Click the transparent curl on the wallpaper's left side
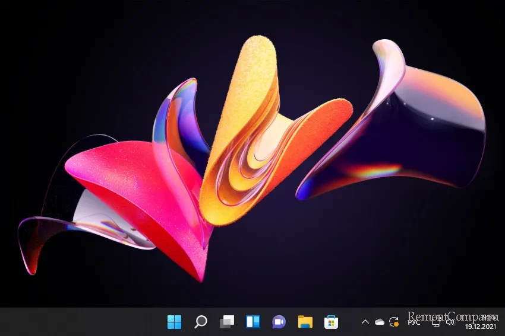The height and width of the screenshot is (336, 505). [x=42, y=237]
